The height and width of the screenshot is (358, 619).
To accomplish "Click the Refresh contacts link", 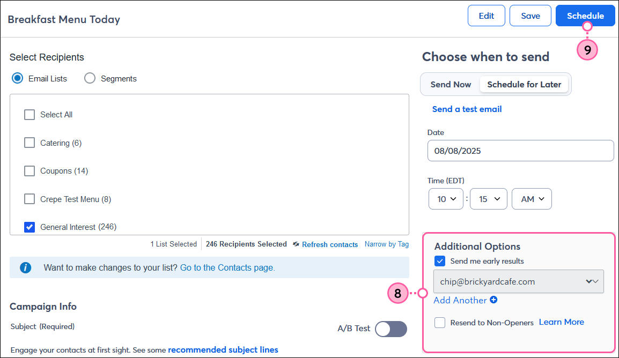I will click(330, 244).
